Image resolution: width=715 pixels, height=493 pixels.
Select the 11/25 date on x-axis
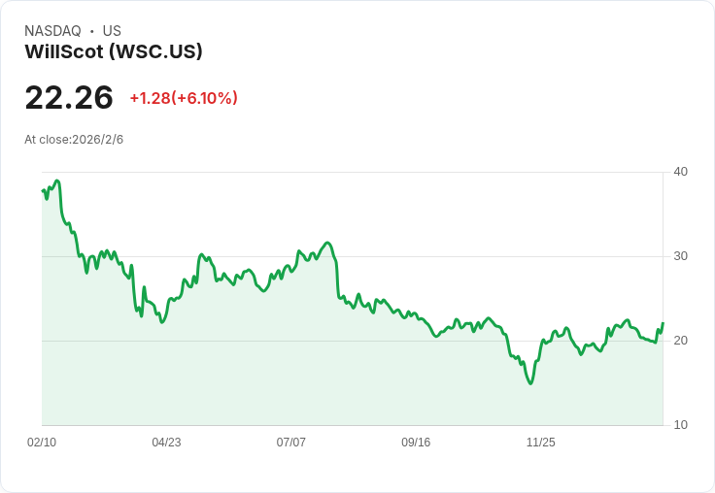point(540,443)
